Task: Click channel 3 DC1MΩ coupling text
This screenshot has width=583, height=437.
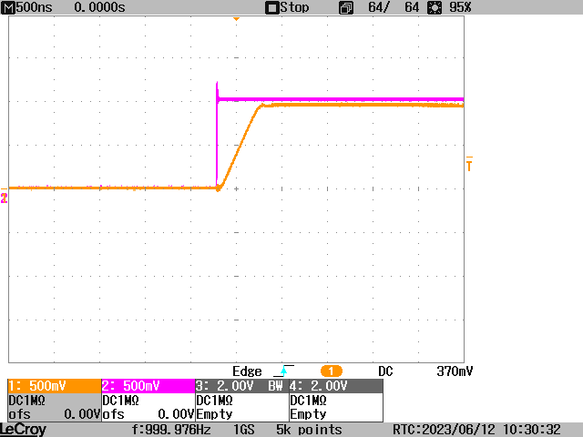Action: pyautogui.click(x=214, y=401)
